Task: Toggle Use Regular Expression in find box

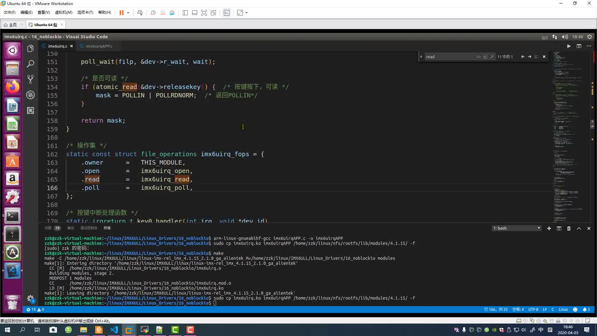Action: pyautogui.click(x=492, y=56)
